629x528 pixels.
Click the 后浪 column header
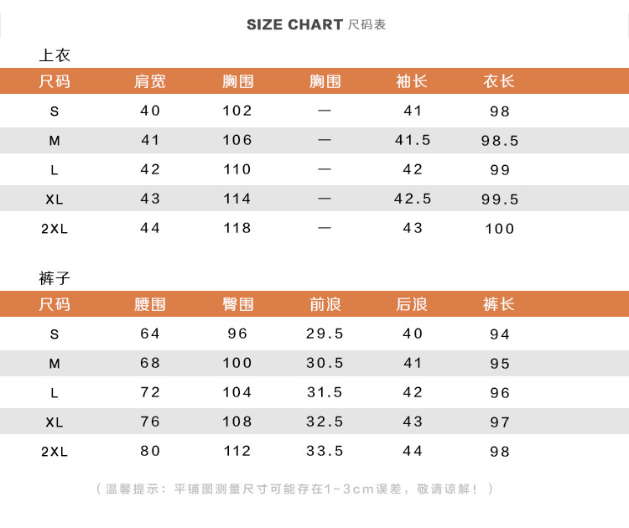coord(412,304)
